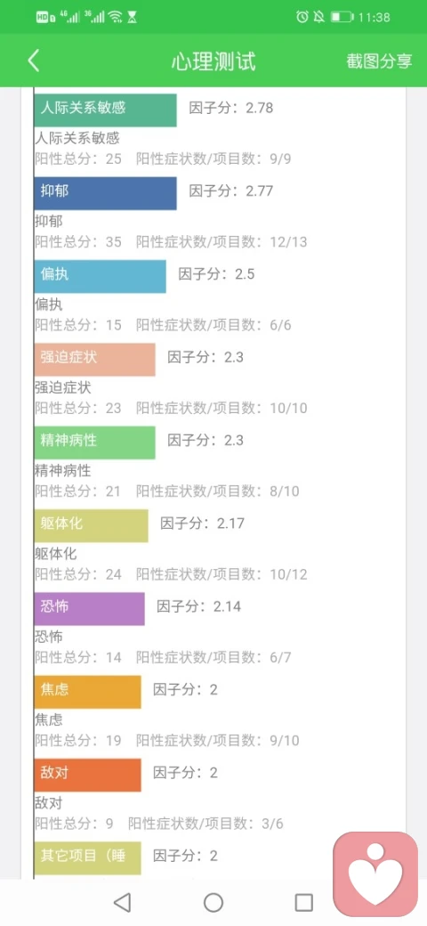Image resolution: width=427 pixels, height=926 pixels.
Task: Tap the alarm clock status icon
Action: (x=302, y=17)
